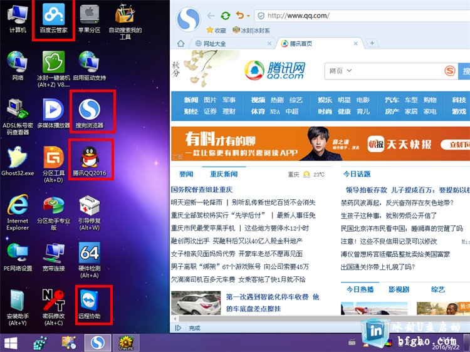
Task: Open a new browser tab with plus button
Action: tap(372, 43)
